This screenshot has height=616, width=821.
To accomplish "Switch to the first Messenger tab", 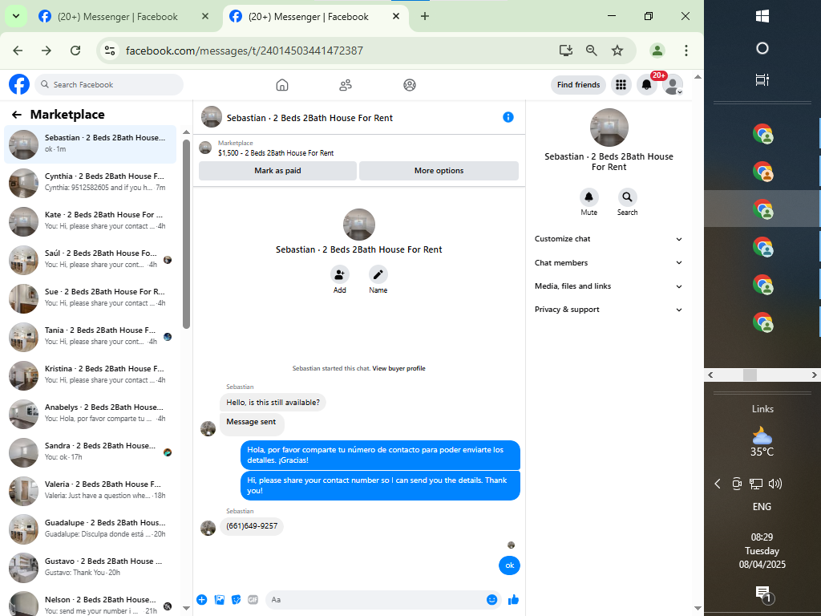I will (117, 17).
